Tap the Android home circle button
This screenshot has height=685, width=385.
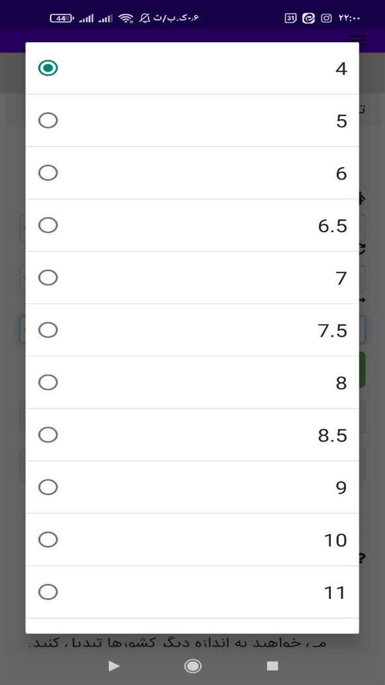[192, 666]
